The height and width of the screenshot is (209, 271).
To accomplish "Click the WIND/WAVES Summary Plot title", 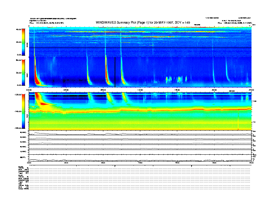I will tap(143, 23).
